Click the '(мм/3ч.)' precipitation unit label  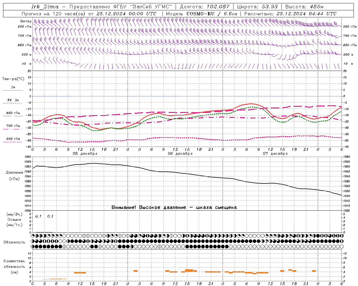(x=15, y=214)
